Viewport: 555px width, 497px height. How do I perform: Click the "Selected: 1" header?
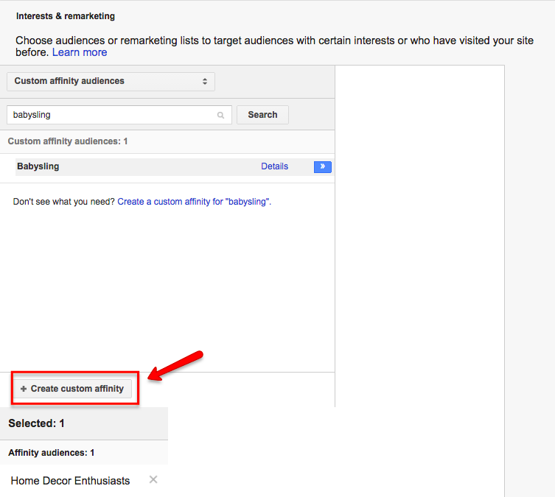(37, 423)
